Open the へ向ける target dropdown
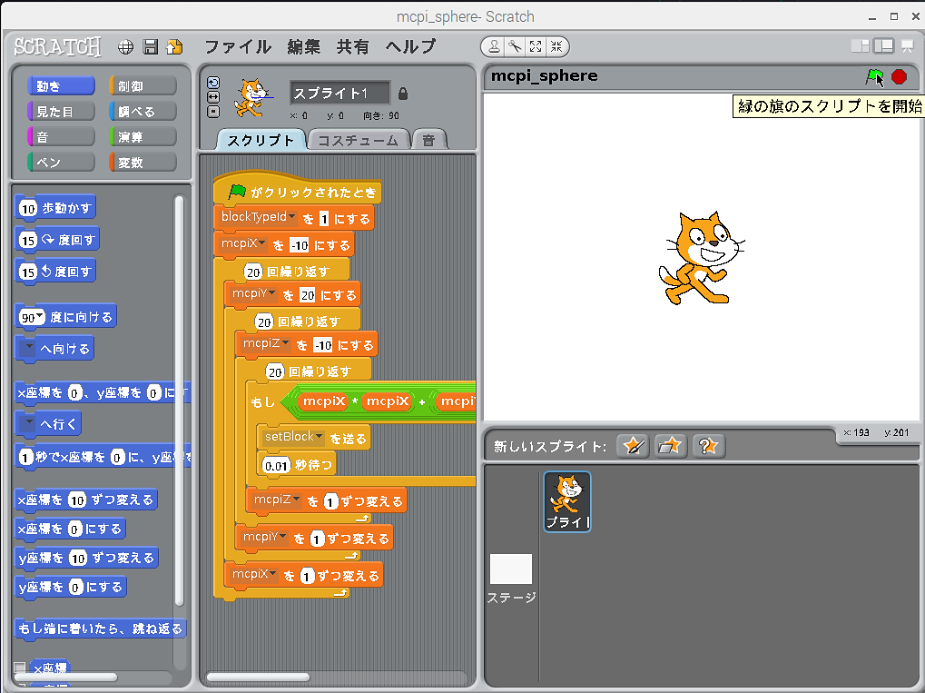This screenshot has width=925, height=693. click(x=28, y=348)
